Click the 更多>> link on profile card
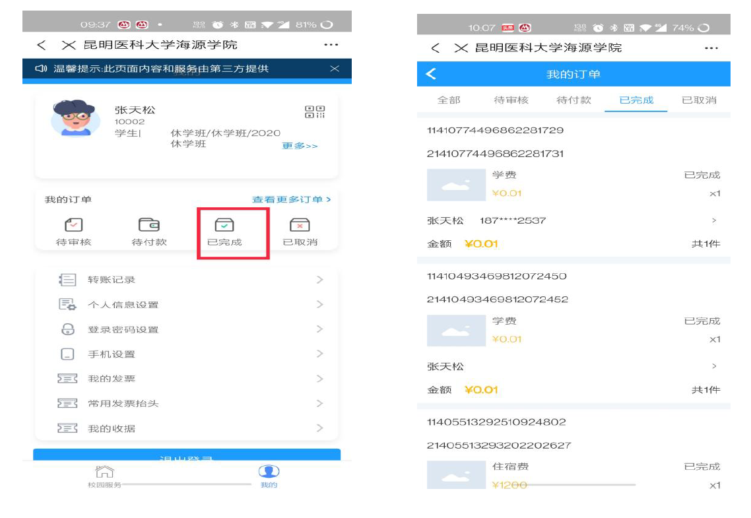This screenshot has width=751, height=518. pos(300,146)
